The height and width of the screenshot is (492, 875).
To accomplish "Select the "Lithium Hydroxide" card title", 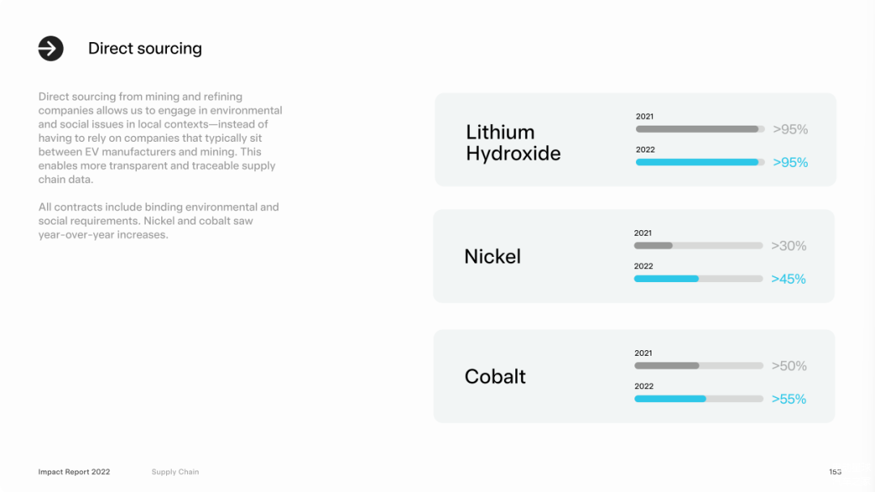I will pyautogui.click(x=513, y=143).
